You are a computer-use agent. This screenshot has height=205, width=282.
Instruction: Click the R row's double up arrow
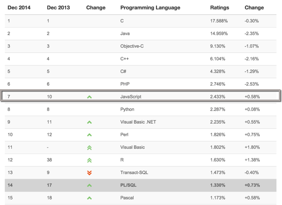(x=89, y=160)
